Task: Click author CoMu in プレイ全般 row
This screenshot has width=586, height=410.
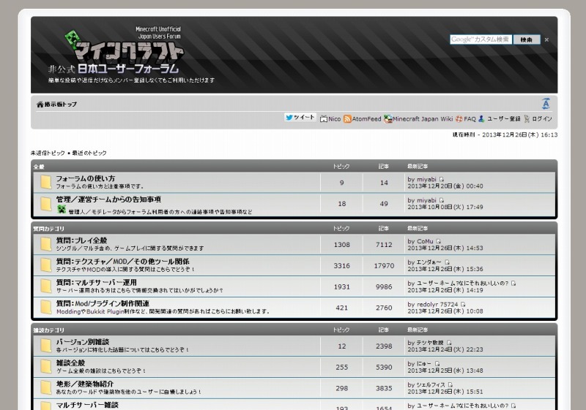Action: [425, 241]
